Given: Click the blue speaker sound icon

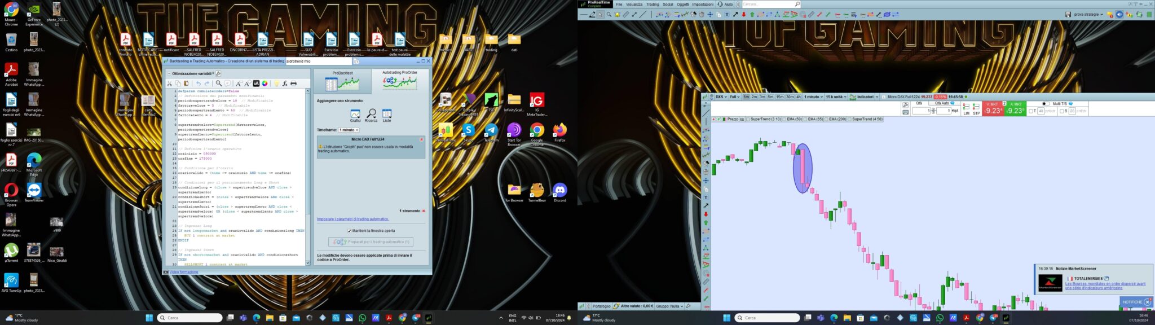Looking at the screenshot, I should [x=1119, y=15].
